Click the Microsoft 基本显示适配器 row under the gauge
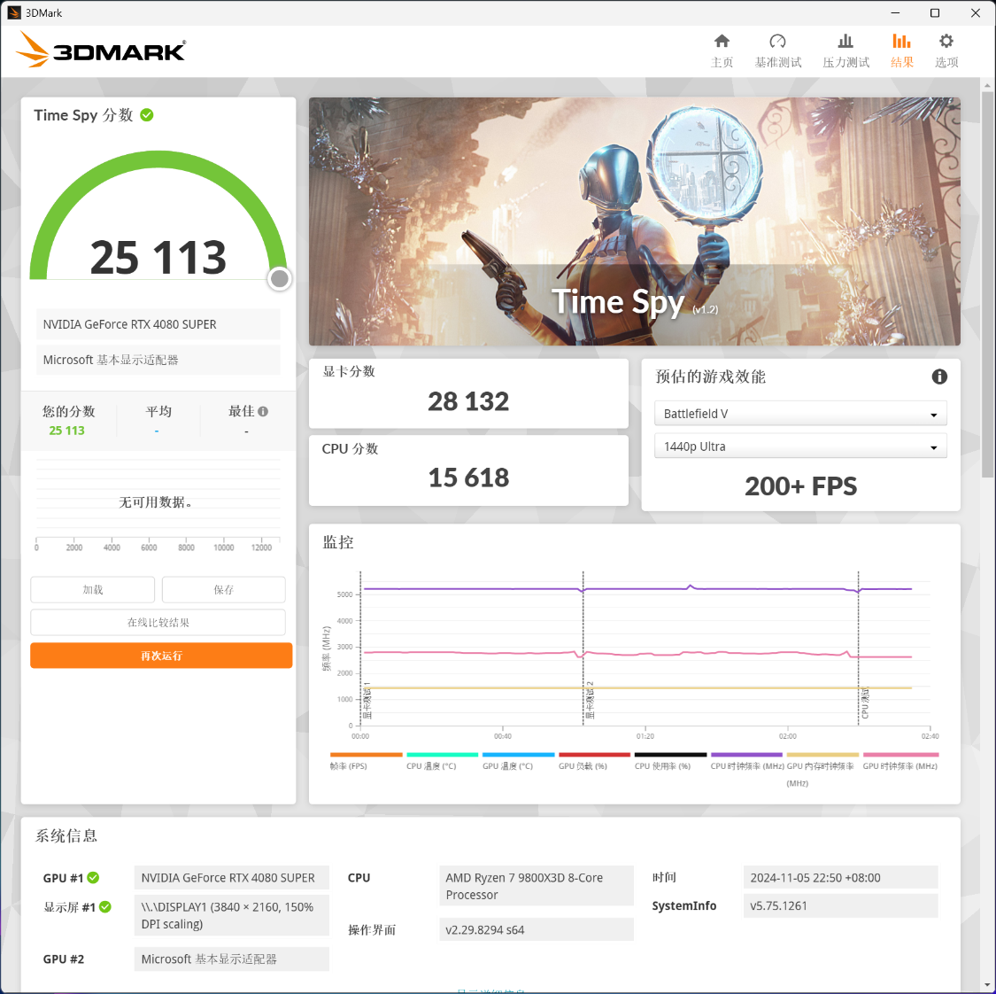 point(158,360)
